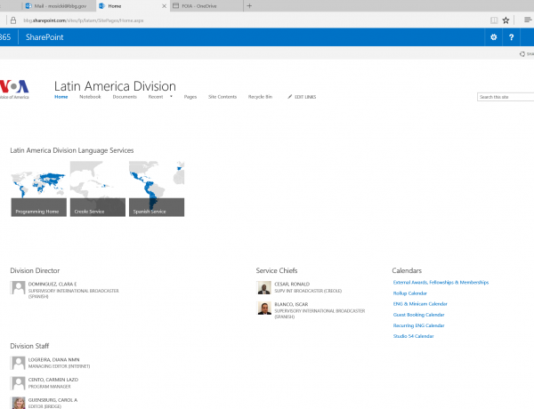This screenshot has height=409, width=534.
Task: Open Studio 54 Calendar link
Action: click(x=414, y=336)
